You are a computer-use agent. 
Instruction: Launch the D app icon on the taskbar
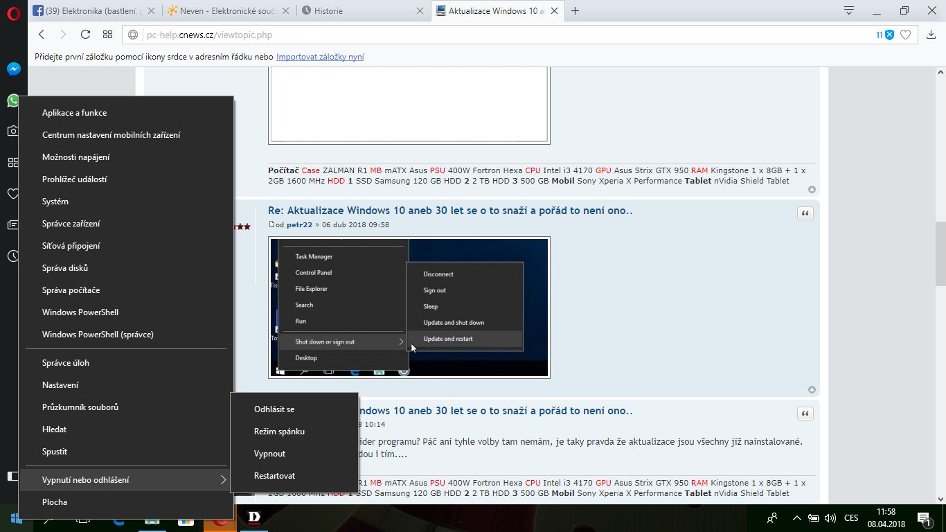253,517
